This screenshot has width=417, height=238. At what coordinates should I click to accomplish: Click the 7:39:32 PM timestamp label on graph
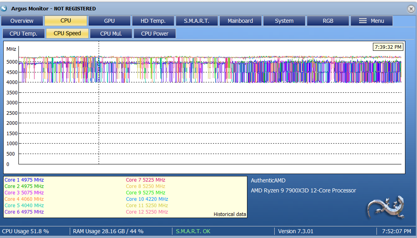[x=388, y=47]
